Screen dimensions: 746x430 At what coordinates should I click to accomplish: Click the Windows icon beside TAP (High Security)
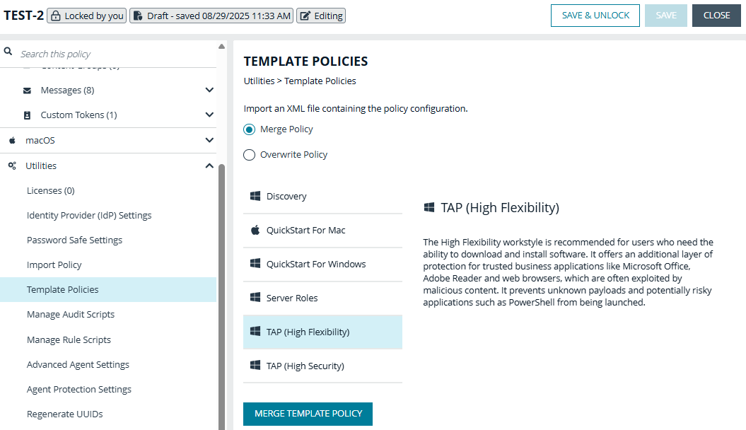pos(255,366)
